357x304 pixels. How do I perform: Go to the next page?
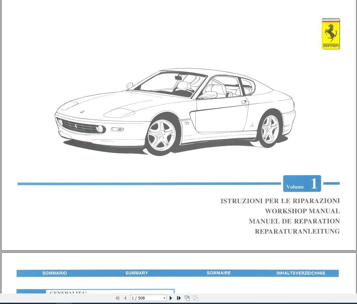coord(171,298)
